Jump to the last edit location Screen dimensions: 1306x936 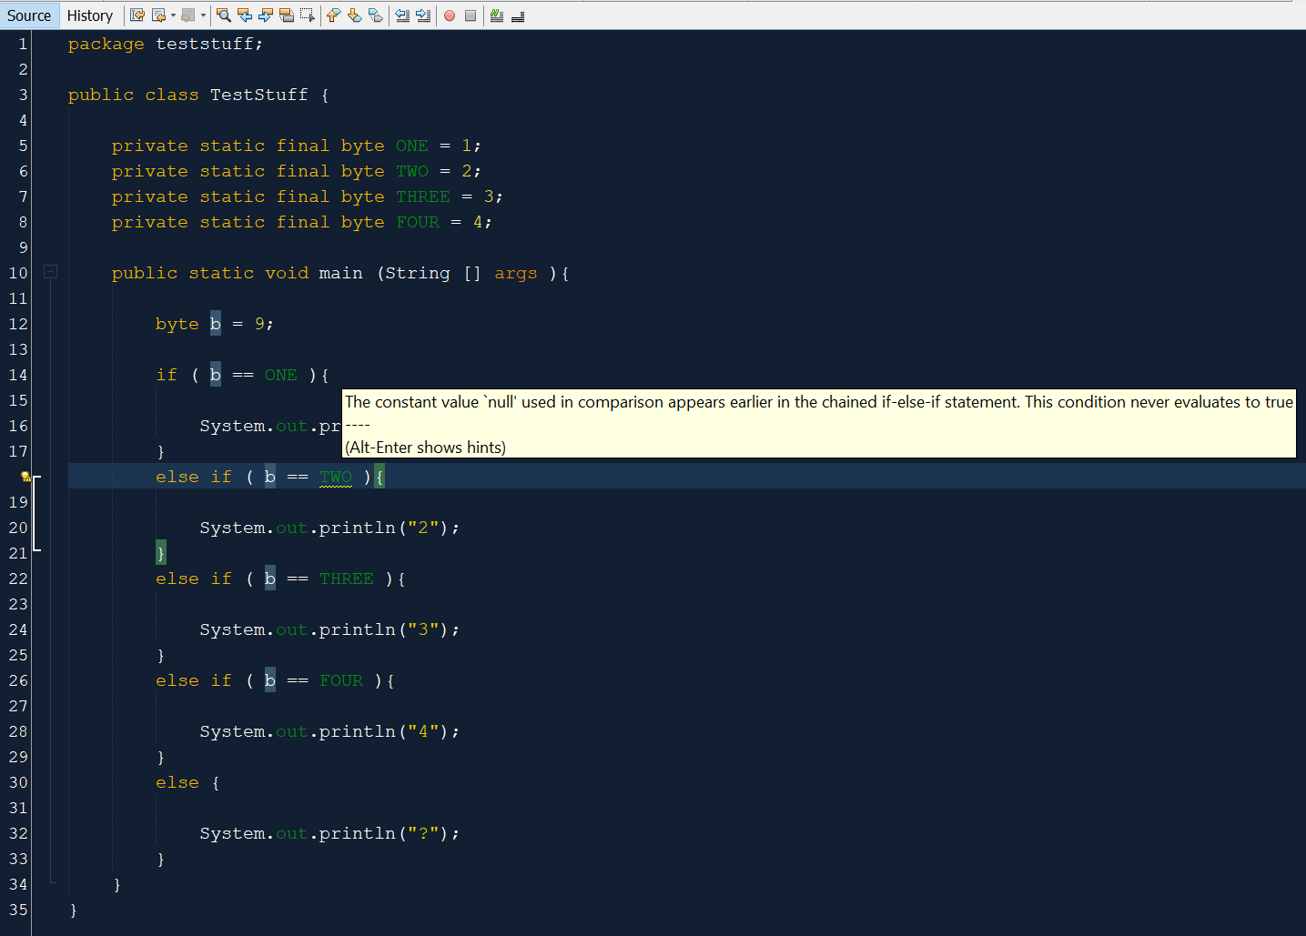(x=137, y=15)
